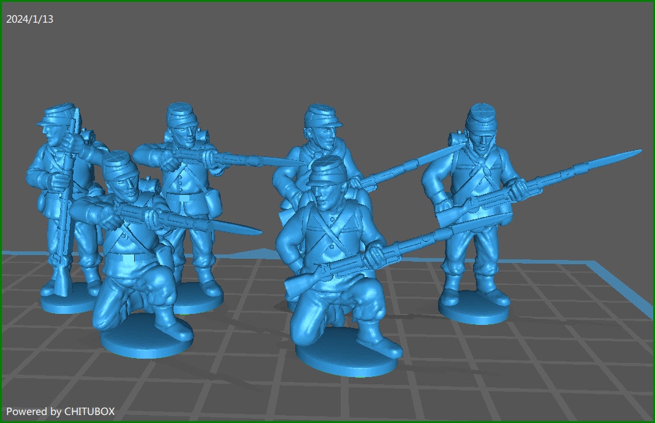Image resolution: width=655 pixels, height=423 pixels.
Task: Click the front-center kneeling soldier's cap
Action: (329, 170)
